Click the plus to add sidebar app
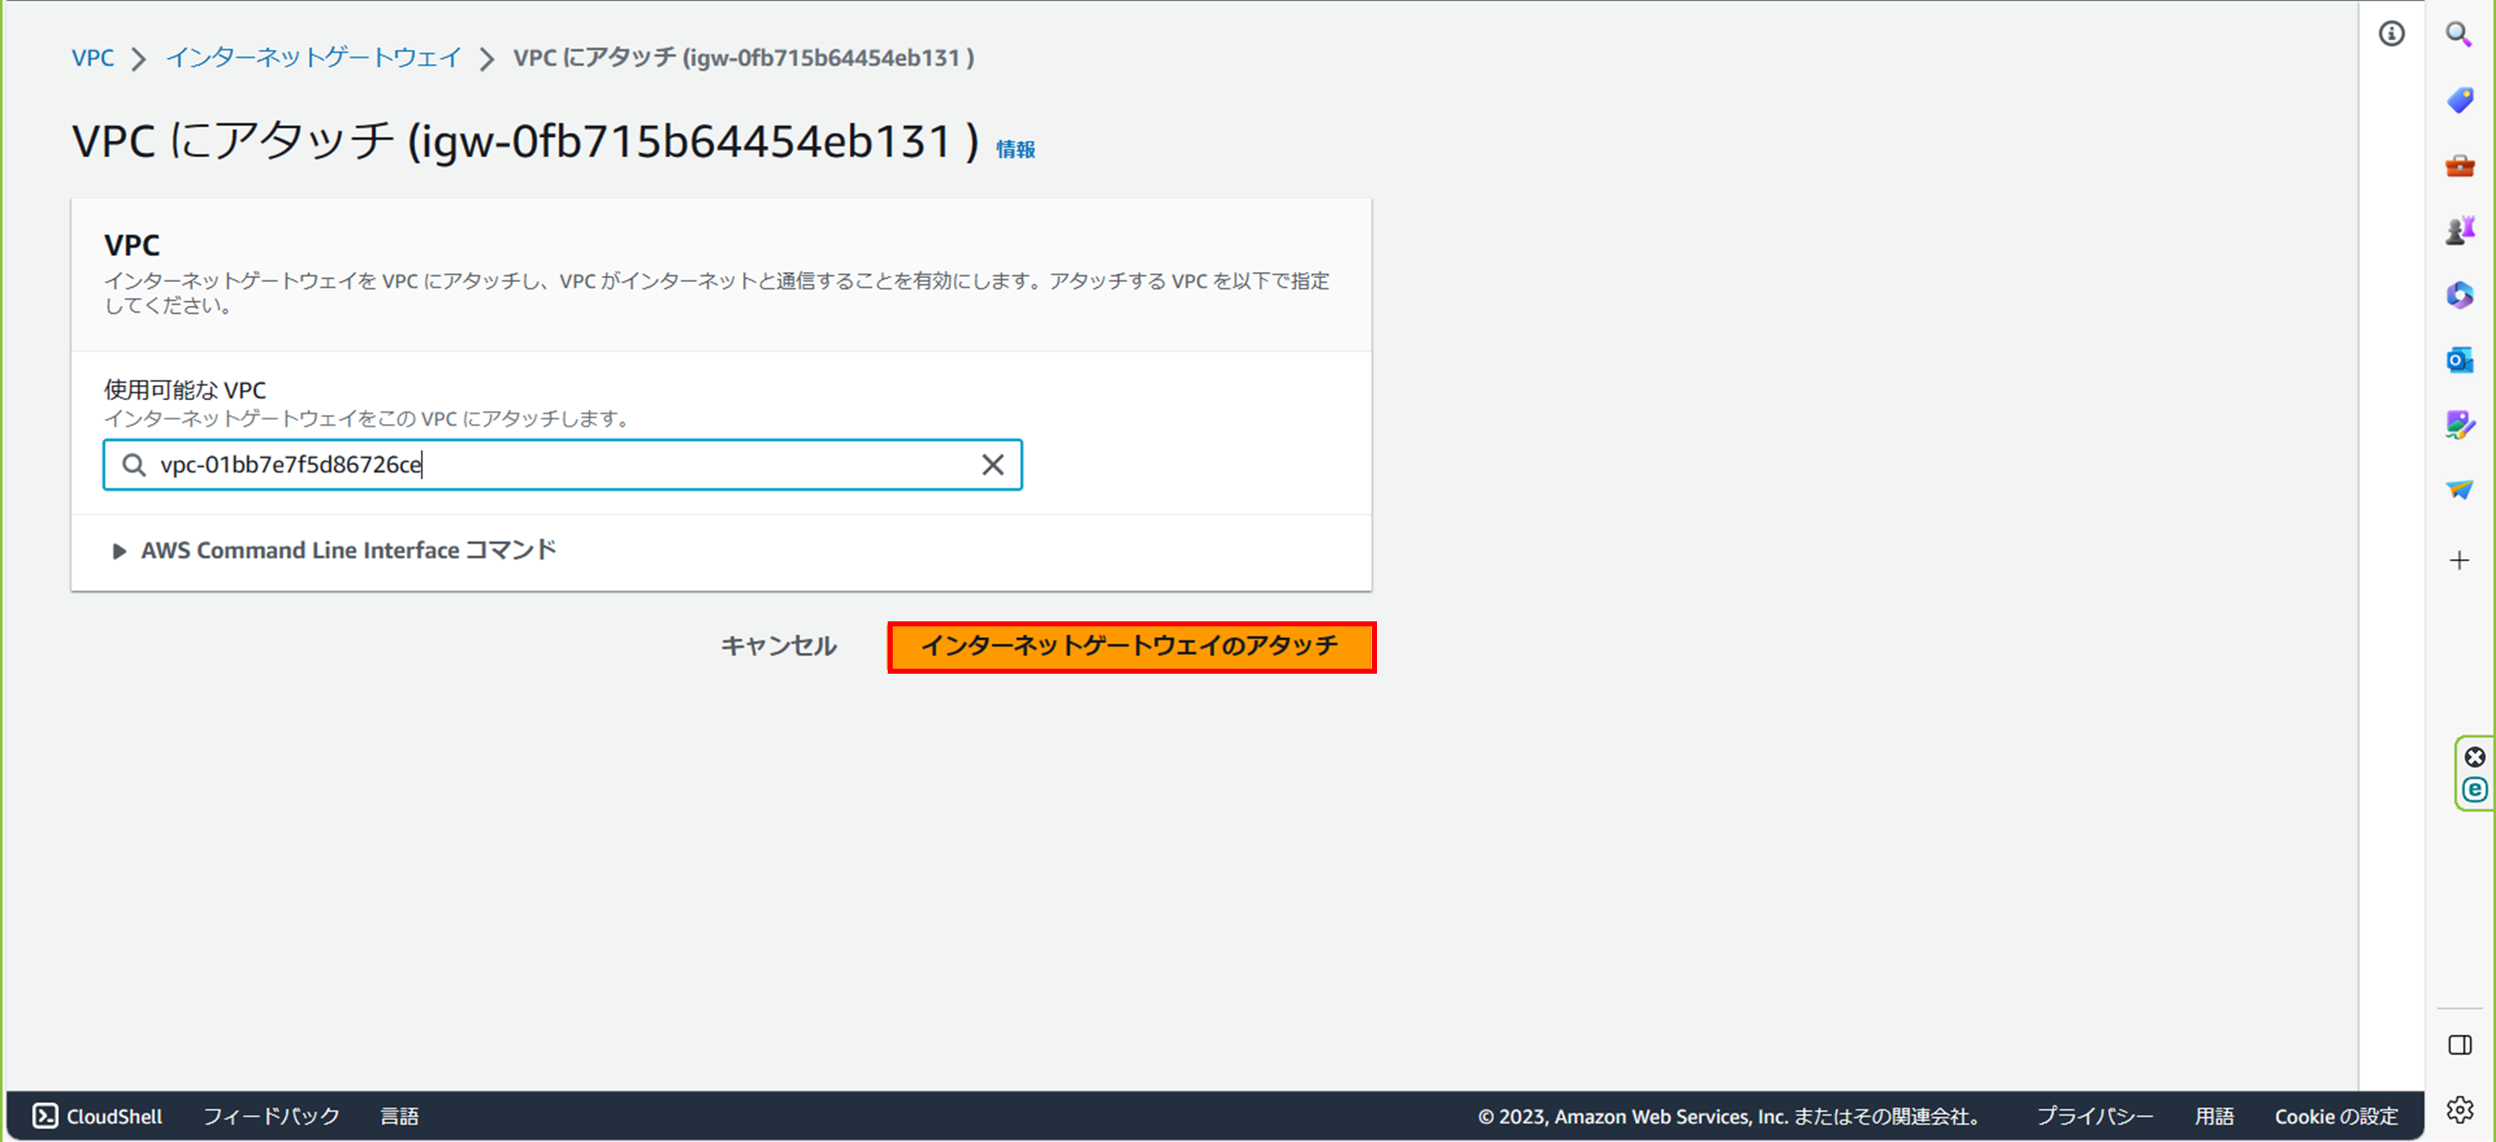Image resolution: width=2496 pixels, height=1142 pixels. [x=2459, y=560]
